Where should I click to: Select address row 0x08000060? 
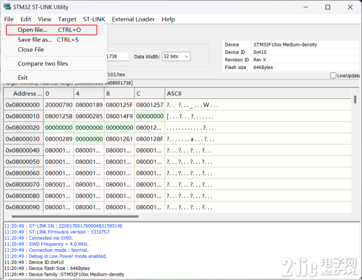click(22, 173)
